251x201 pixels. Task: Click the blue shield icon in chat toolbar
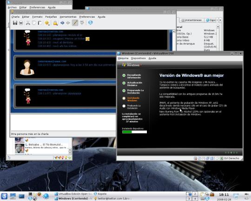[91, 23]
